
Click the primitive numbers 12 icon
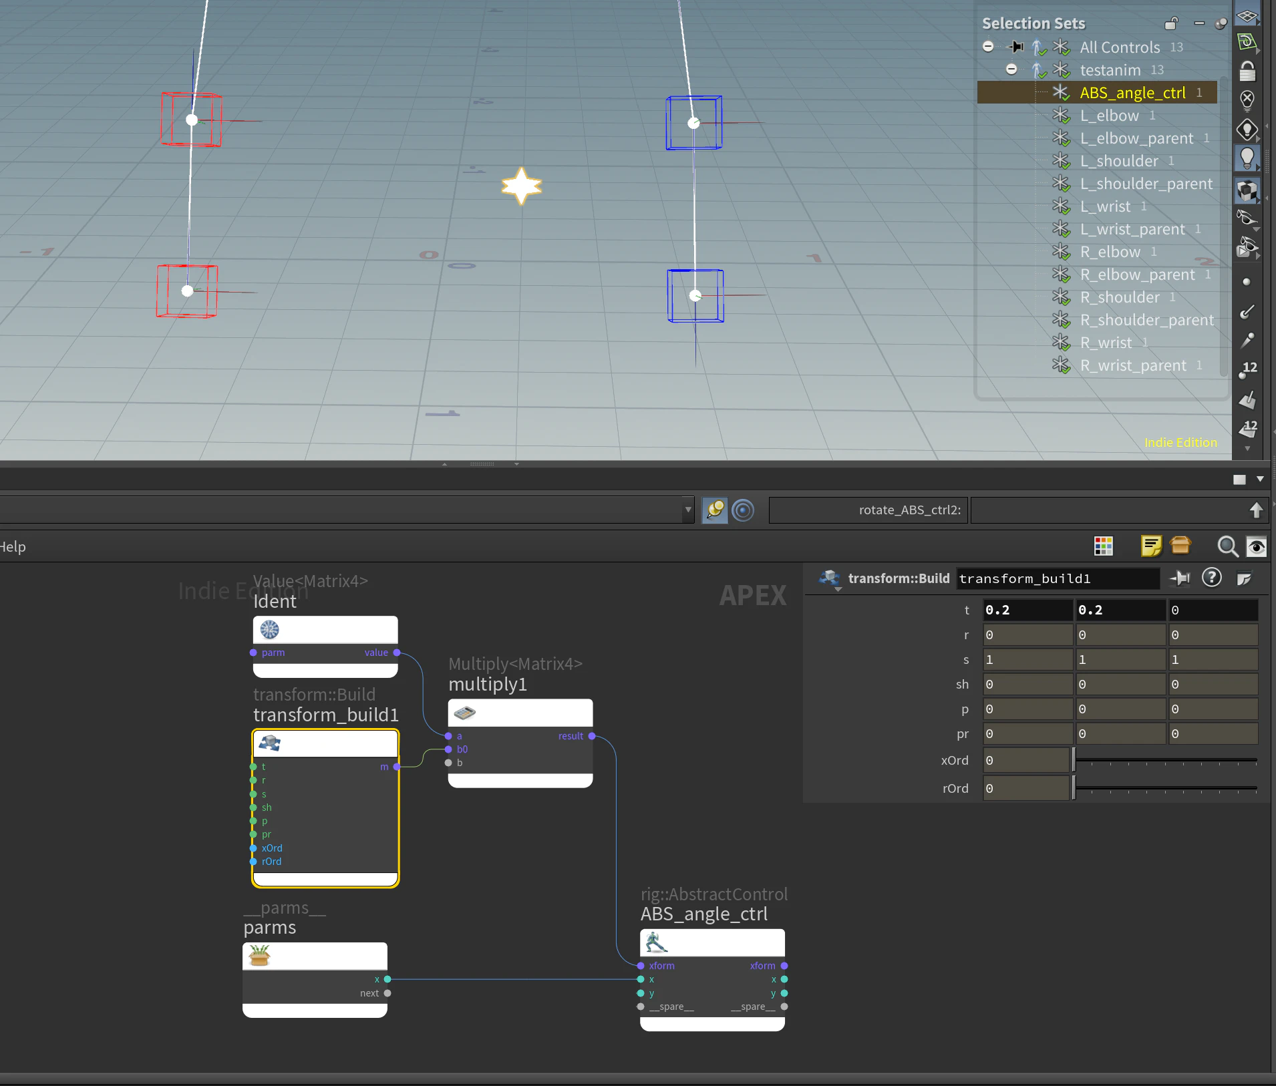(x=1247, y=428)
